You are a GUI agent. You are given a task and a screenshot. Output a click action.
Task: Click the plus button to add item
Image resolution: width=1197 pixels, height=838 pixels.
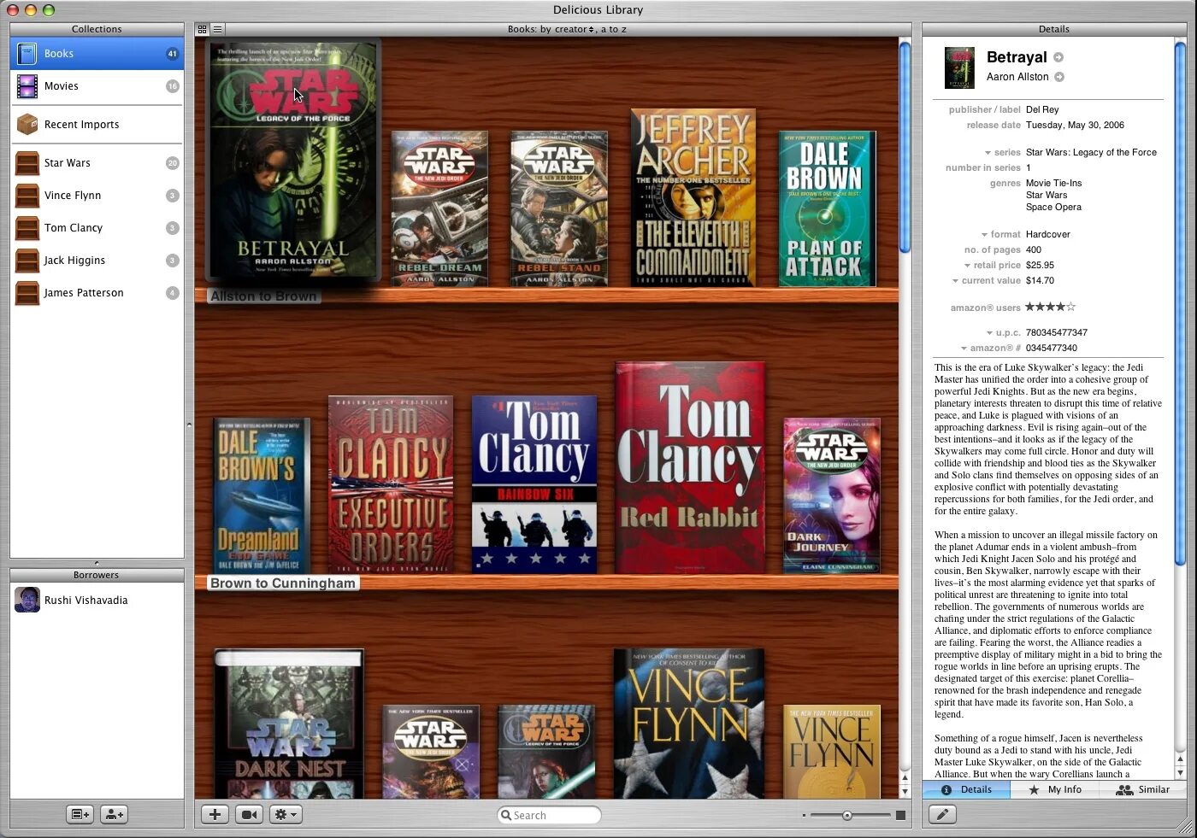pyautogui.click(x=215, y=815)
